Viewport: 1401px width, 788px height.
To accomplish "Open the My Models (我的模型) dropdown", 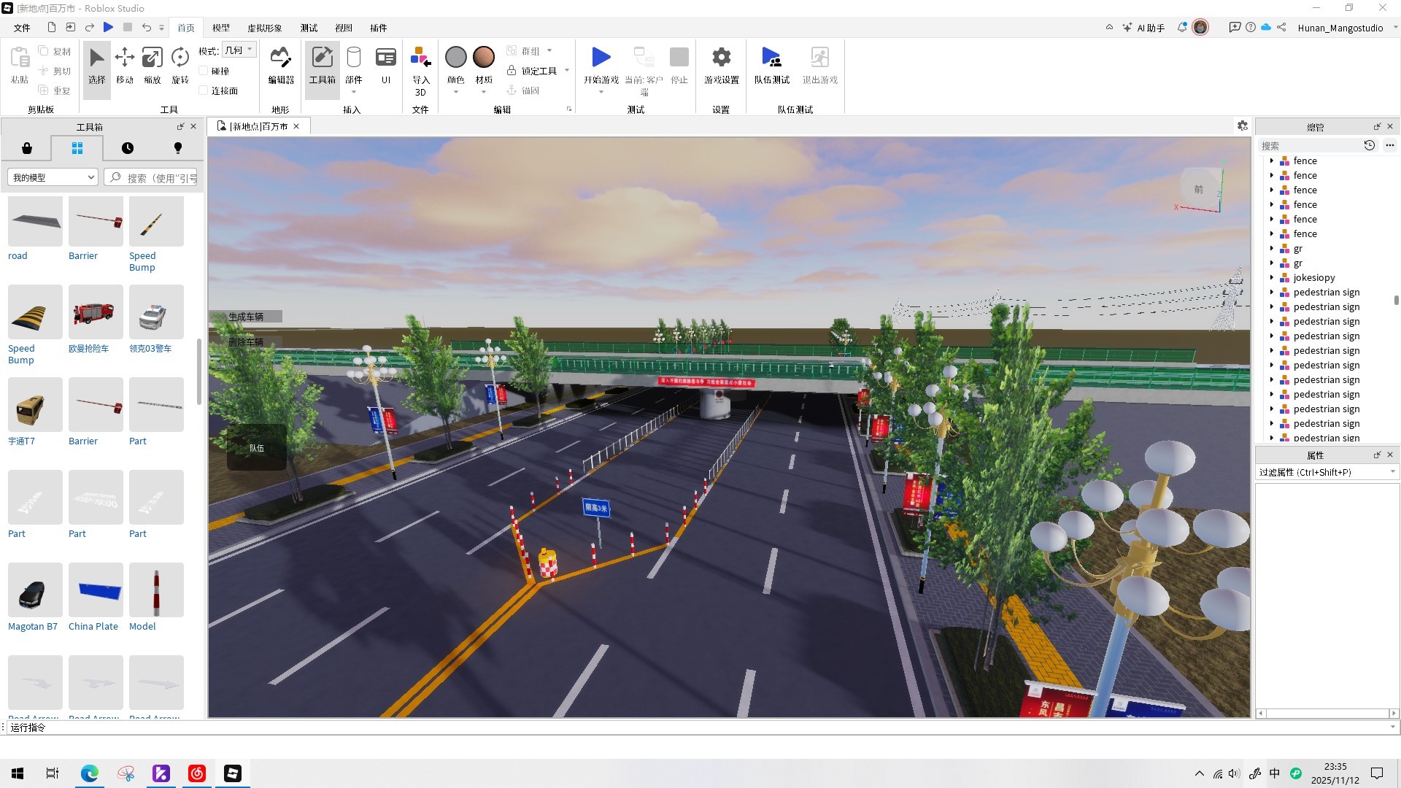I will (x=53, y=177).
